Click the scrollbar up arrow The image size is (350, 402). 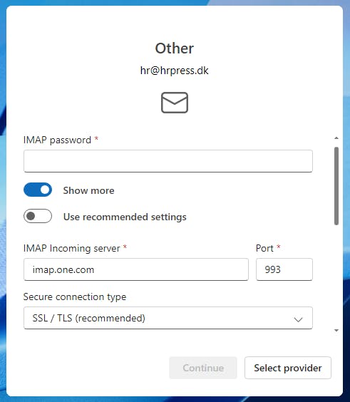coord(336,138)
